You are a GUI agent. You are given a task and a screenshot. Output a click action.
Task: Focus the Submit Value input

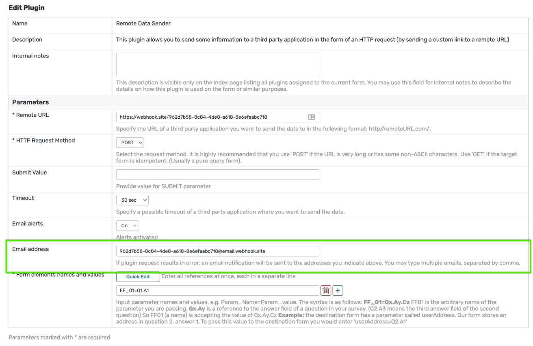(x=217, y=174)
